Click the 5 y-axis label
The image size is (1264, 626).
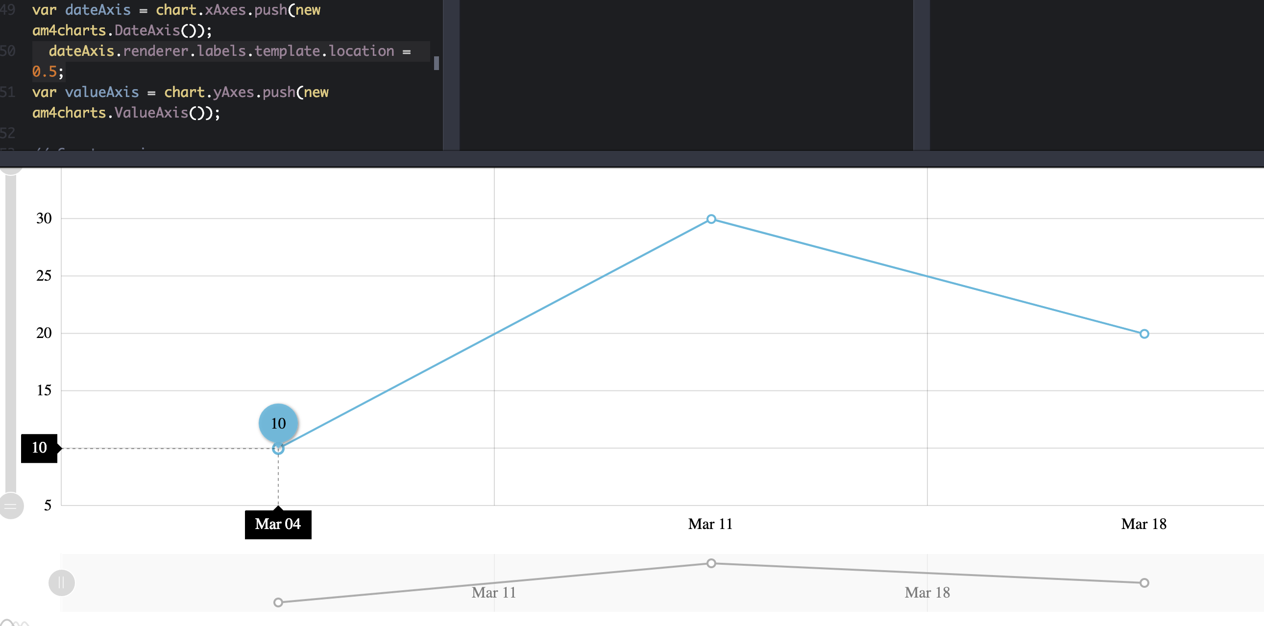coord(48,506)
